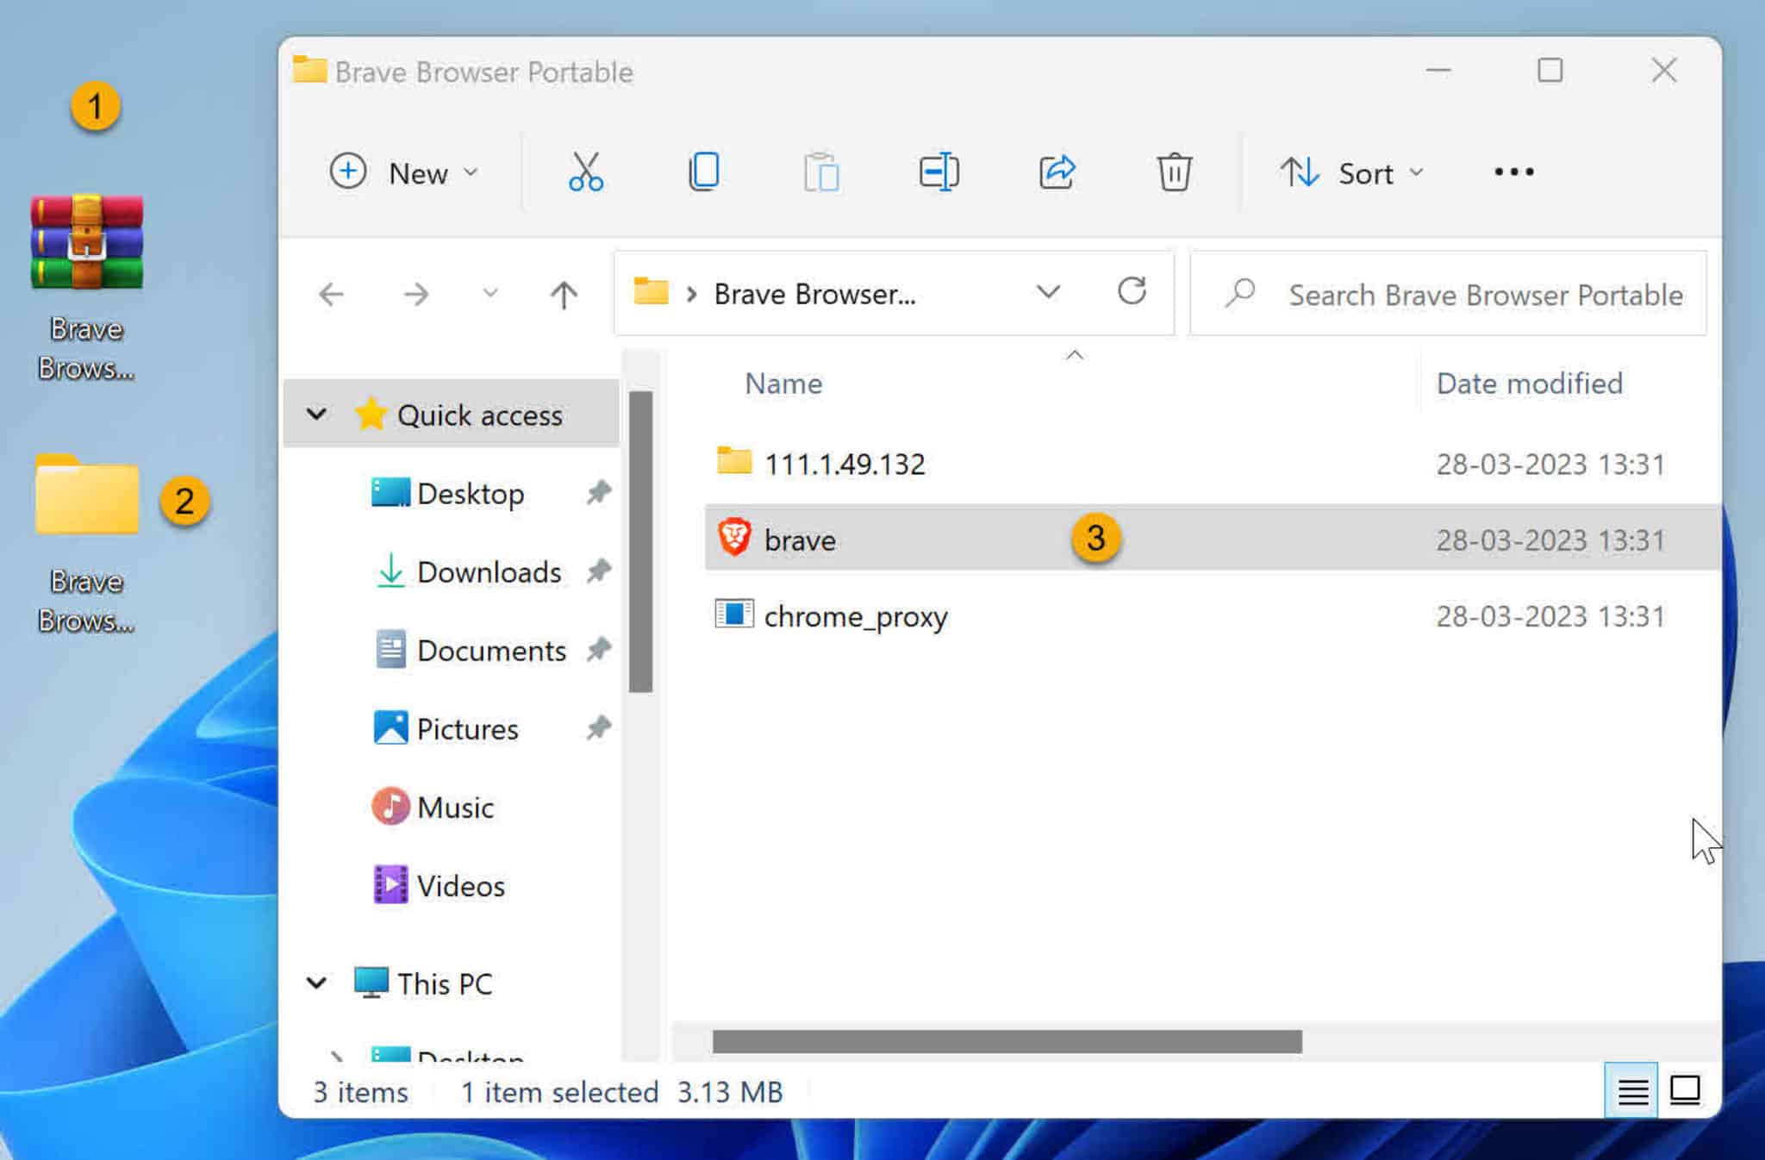The image size is (1765, 1160).
Task: Open the Sort options dropdown
Action: [1351, 172]
